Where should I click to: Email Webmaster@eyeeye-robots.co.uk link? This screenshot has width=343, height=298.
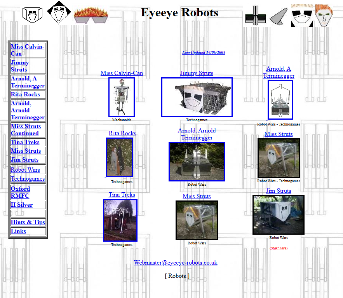pos(176,263)
